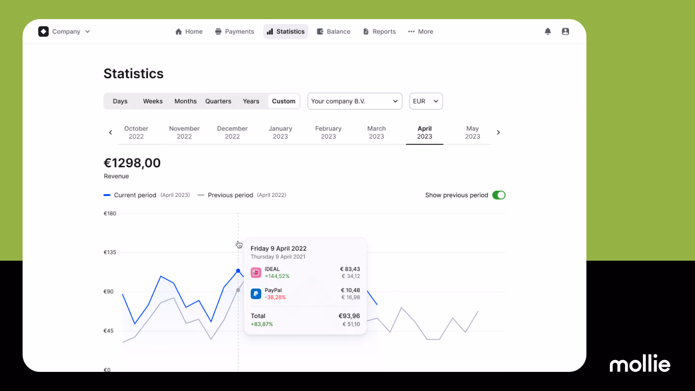Viewport: 695px width, 391px height.
Task: Select May 2023
Action: point(473,133)
